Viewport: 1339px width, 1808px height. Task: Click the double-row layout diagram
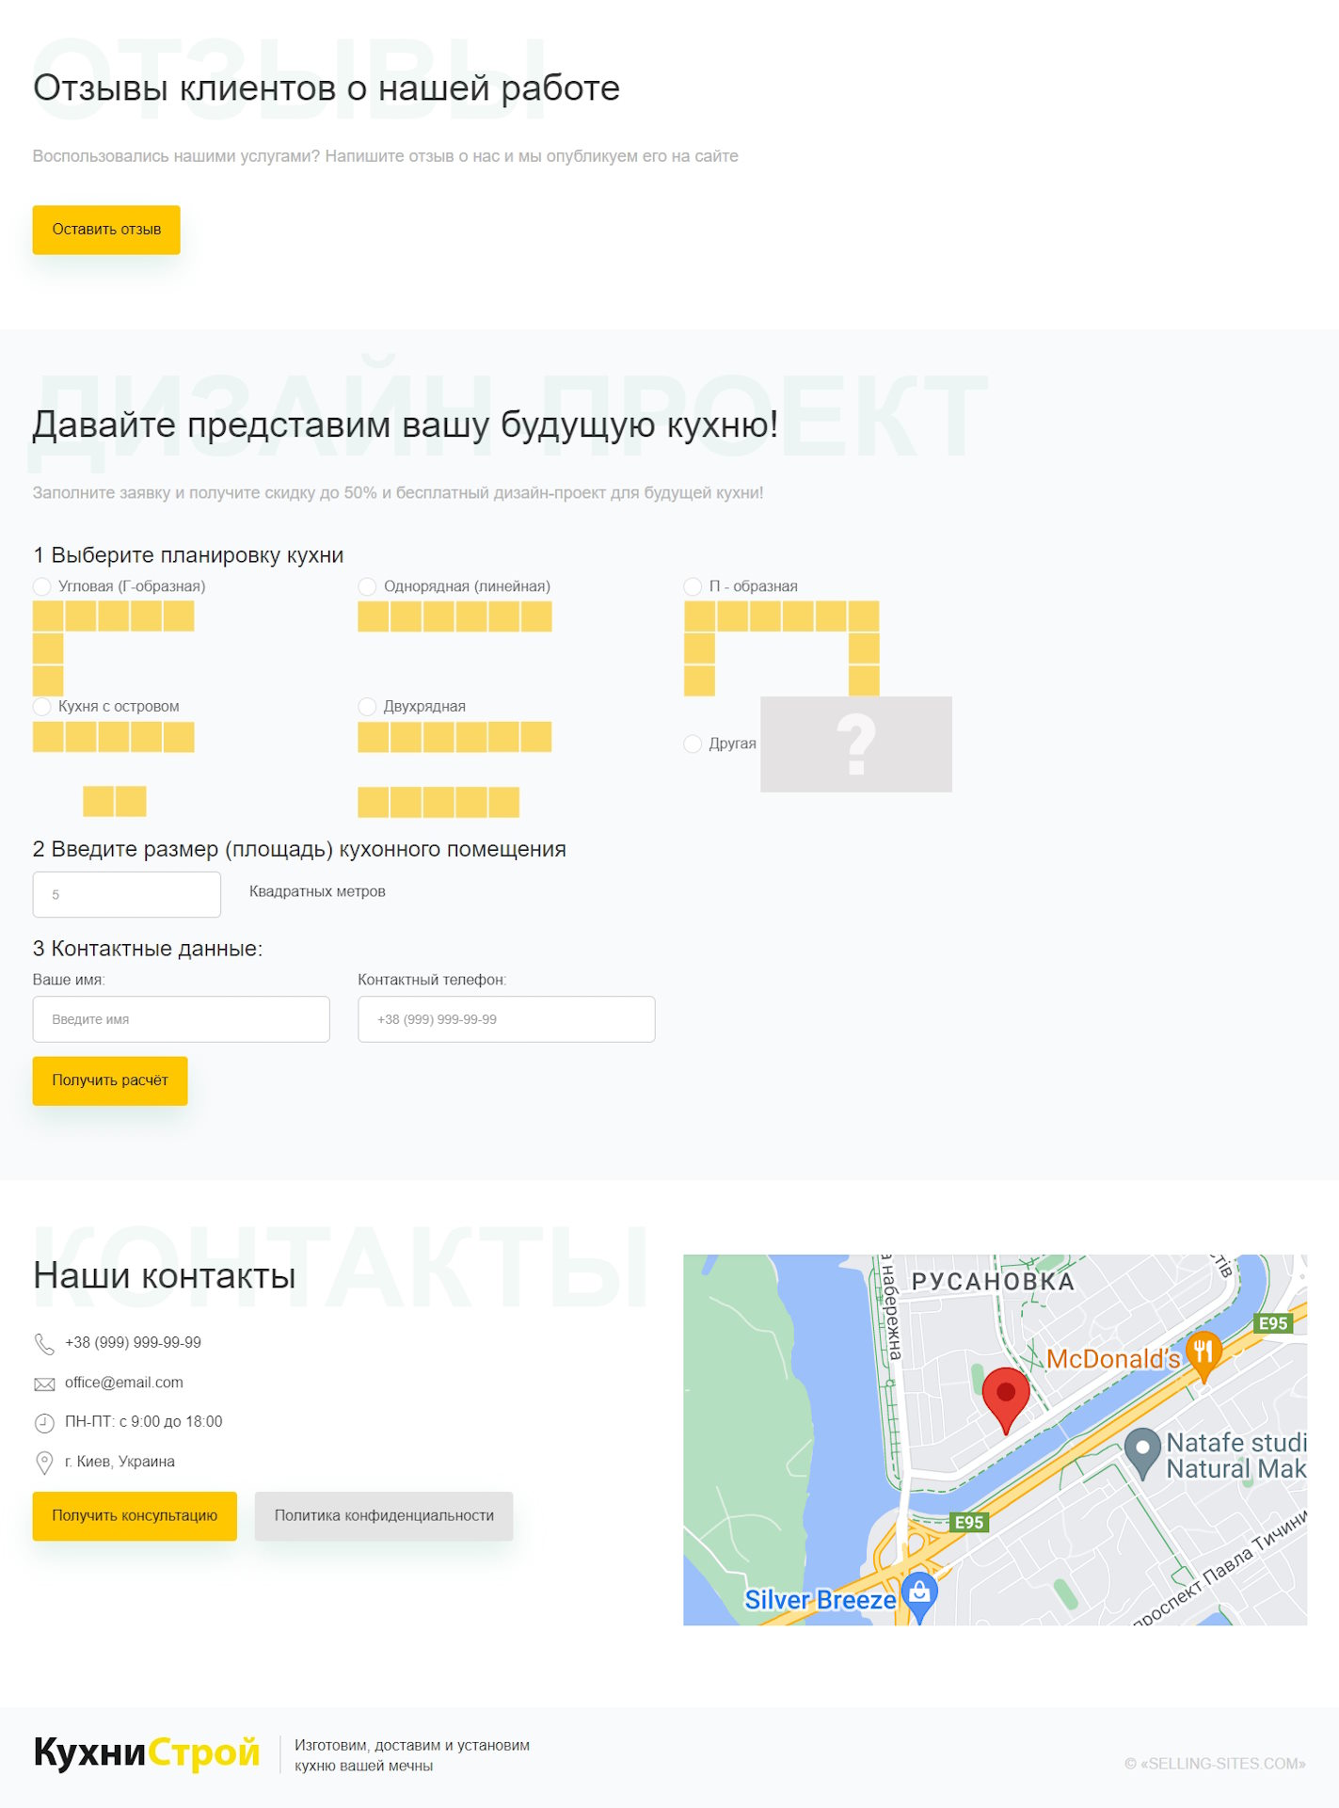pyautogui.click(x=454, y=769)
